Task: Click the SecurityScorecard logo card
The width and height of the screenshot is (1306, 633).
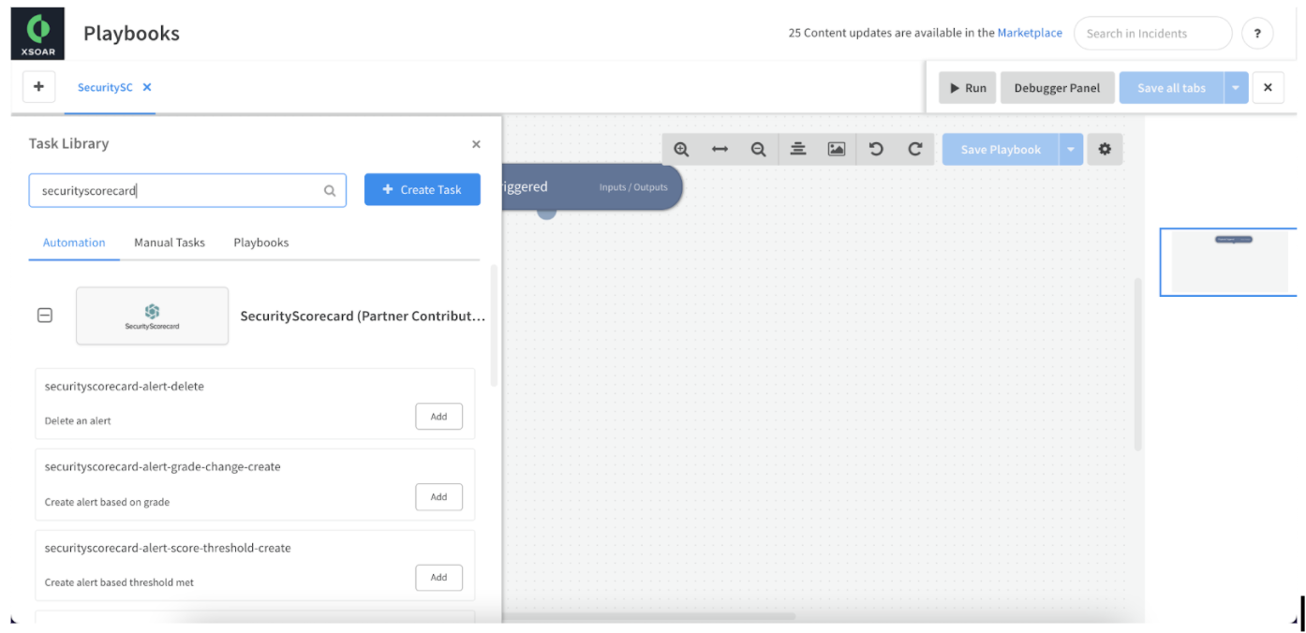Action: coord(153,316)
